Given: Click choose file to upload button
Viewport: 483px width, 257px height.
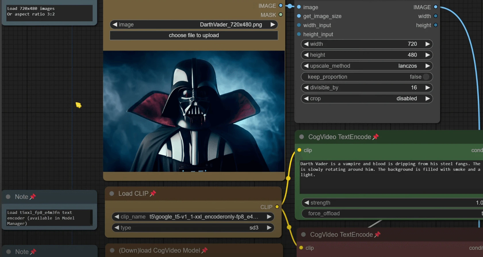Looking at the screenshot, I should pyautogui.click(x=194, y=35).
